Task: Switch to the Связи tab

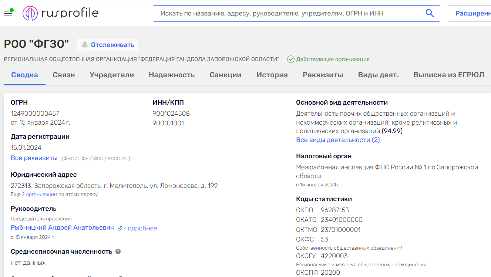Action: point(64,75)
